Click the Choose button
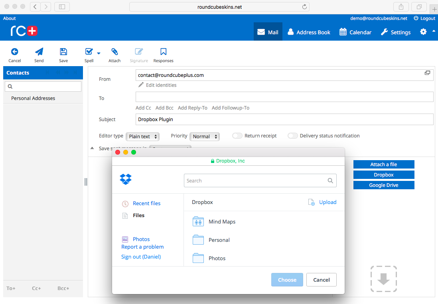Viewport: 438px width, 304px height. [287, 280]
